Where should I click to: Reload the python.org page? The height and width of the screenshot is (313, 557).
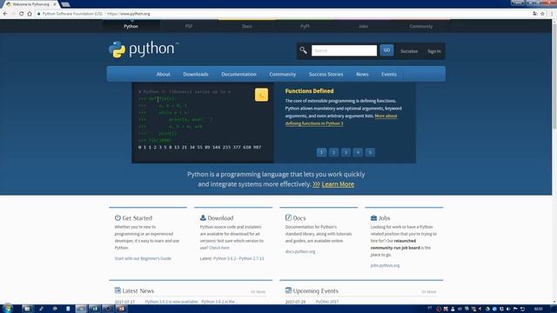pos(21,14)
